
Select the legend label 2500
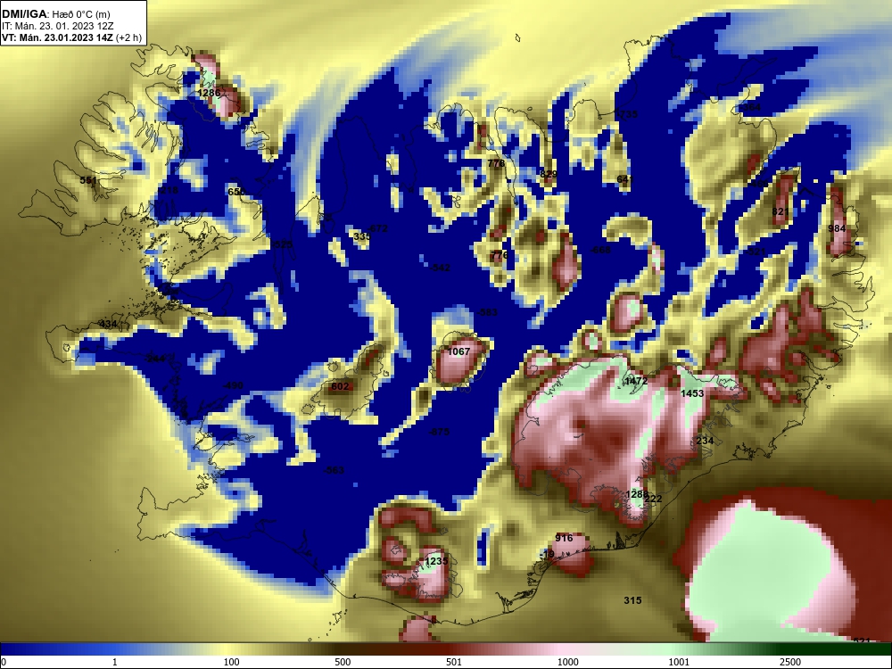pyautogui.click(x=790, y=662)
